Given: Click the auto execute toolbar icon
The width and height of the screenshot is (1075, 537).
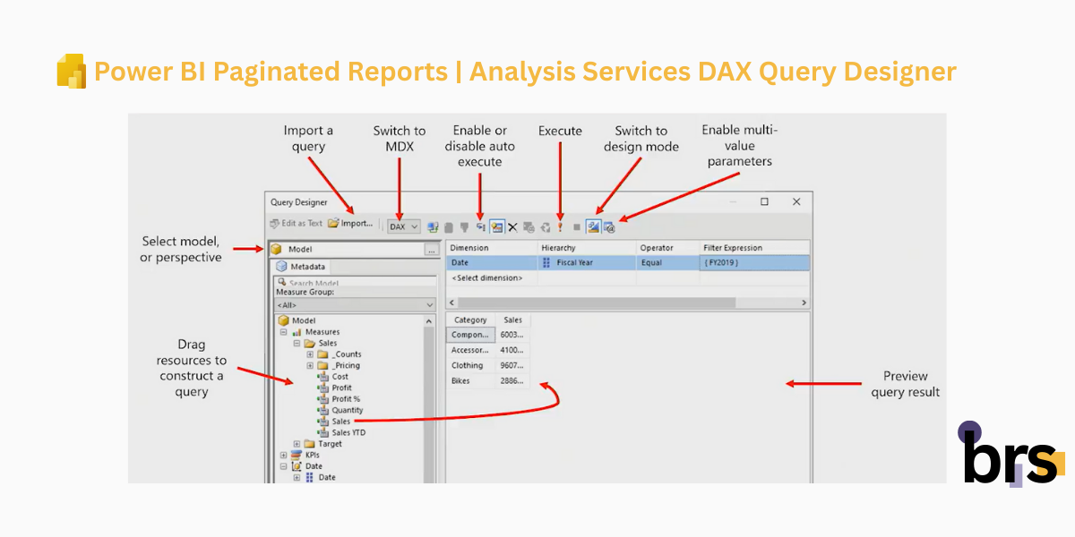Looking at the screenshot, I should [x=481, y=226].
